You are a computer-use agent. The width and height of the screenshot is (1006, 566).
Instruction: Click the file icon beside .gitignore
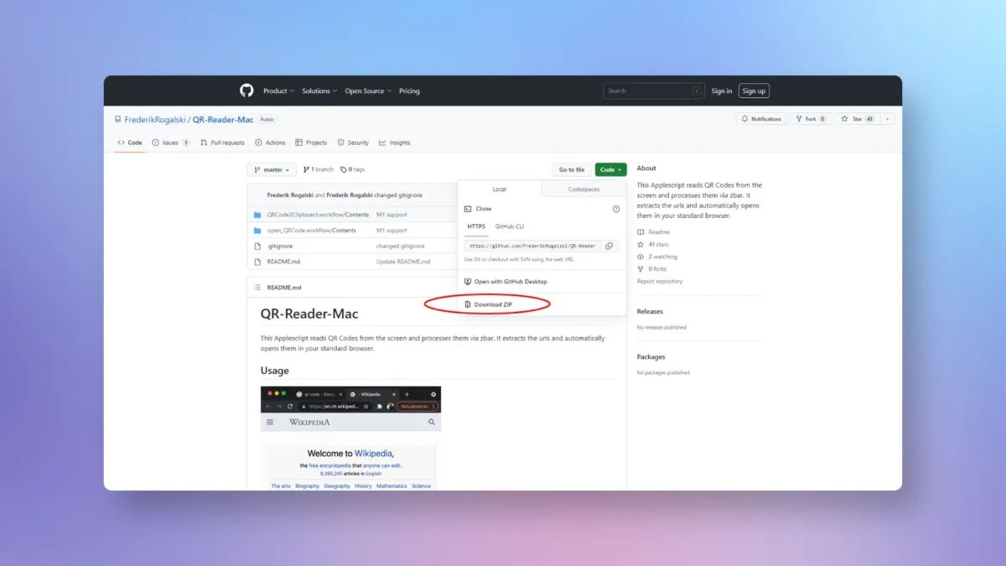click(257, 246)
